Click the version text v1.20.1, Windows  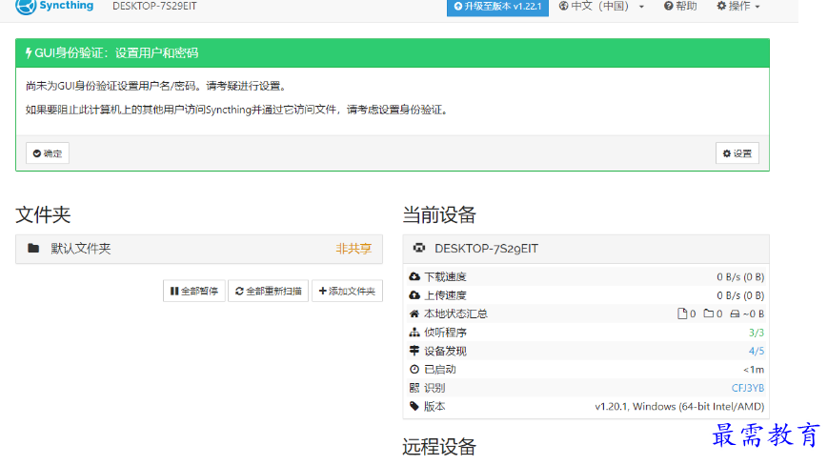coord(679,407)
